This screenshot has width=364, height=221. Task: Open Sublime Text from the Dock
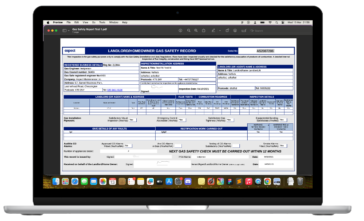[x=239, y=182]
